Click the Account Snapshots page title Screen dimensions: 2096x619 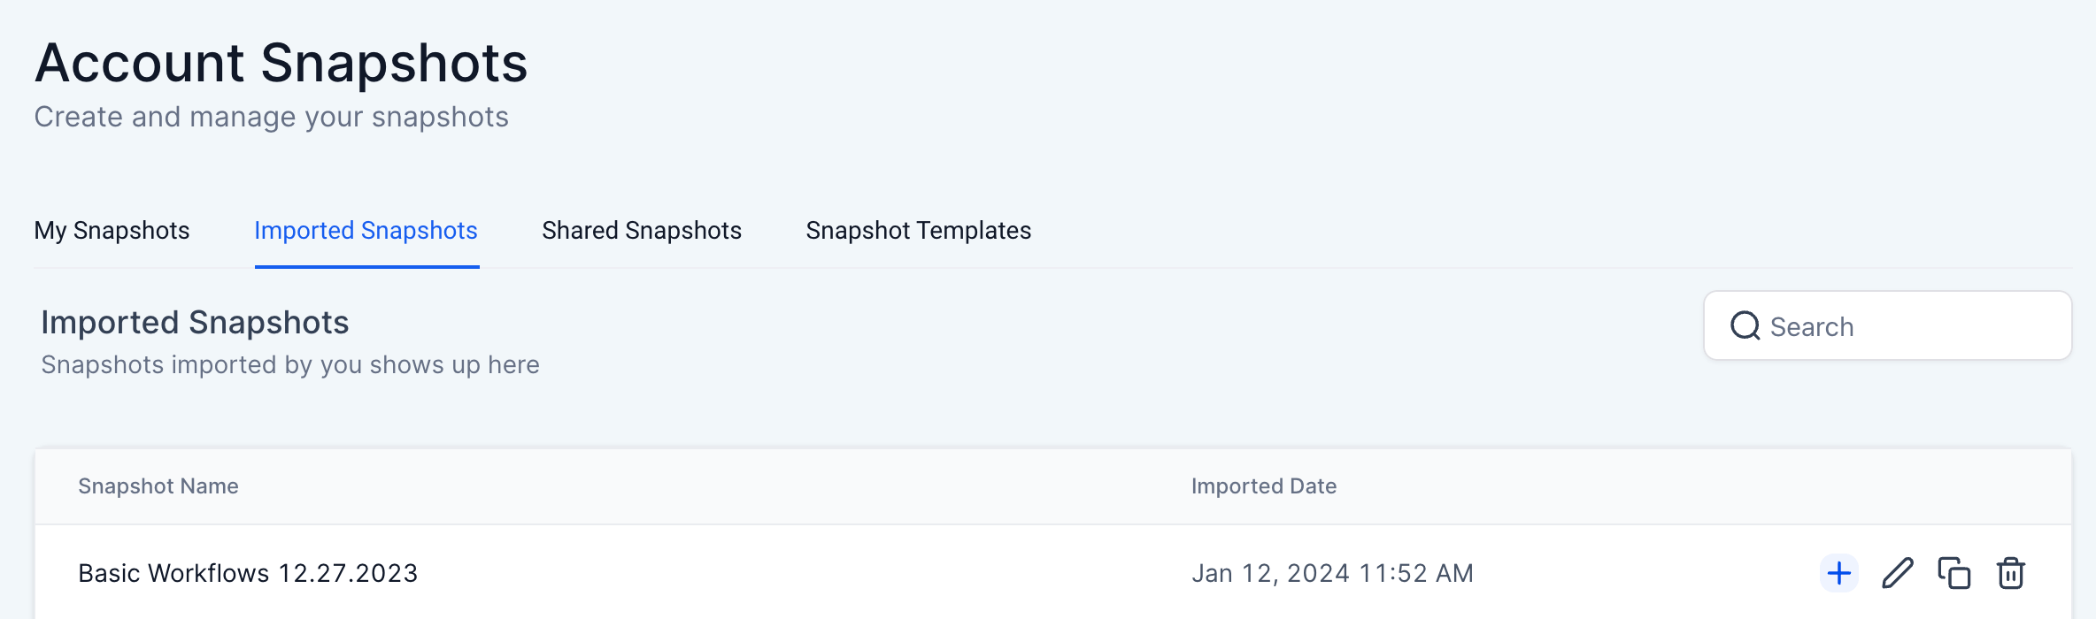point(281,64)
